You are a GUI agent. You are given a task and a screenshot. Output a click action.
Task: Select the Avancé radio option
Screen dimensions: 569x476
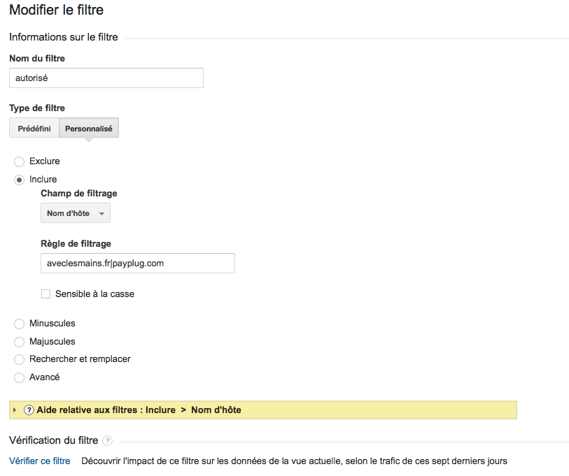20,377
